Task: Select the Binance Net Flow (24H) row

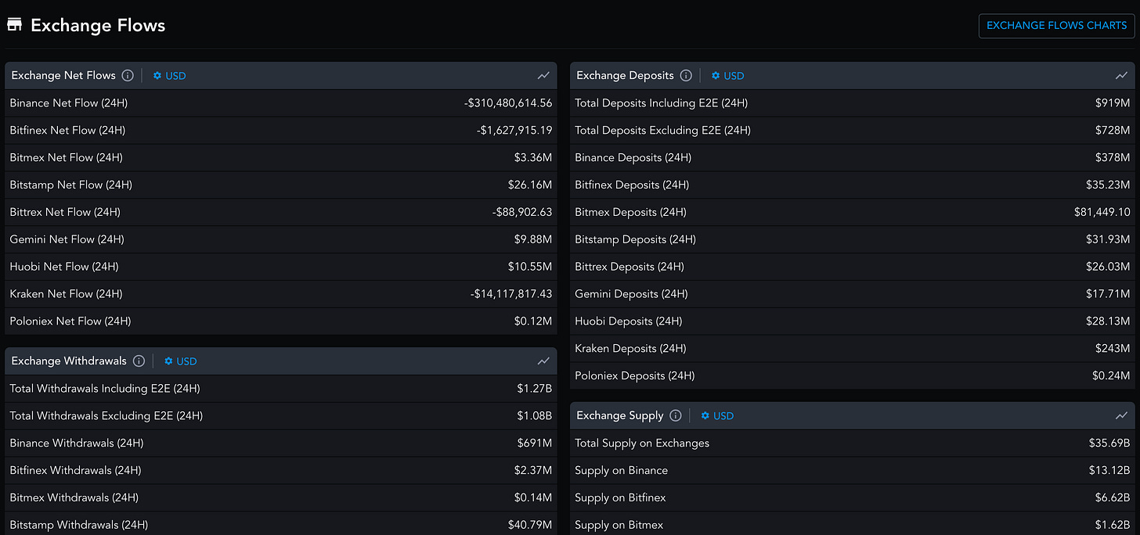Action: [x=281, y=103]
